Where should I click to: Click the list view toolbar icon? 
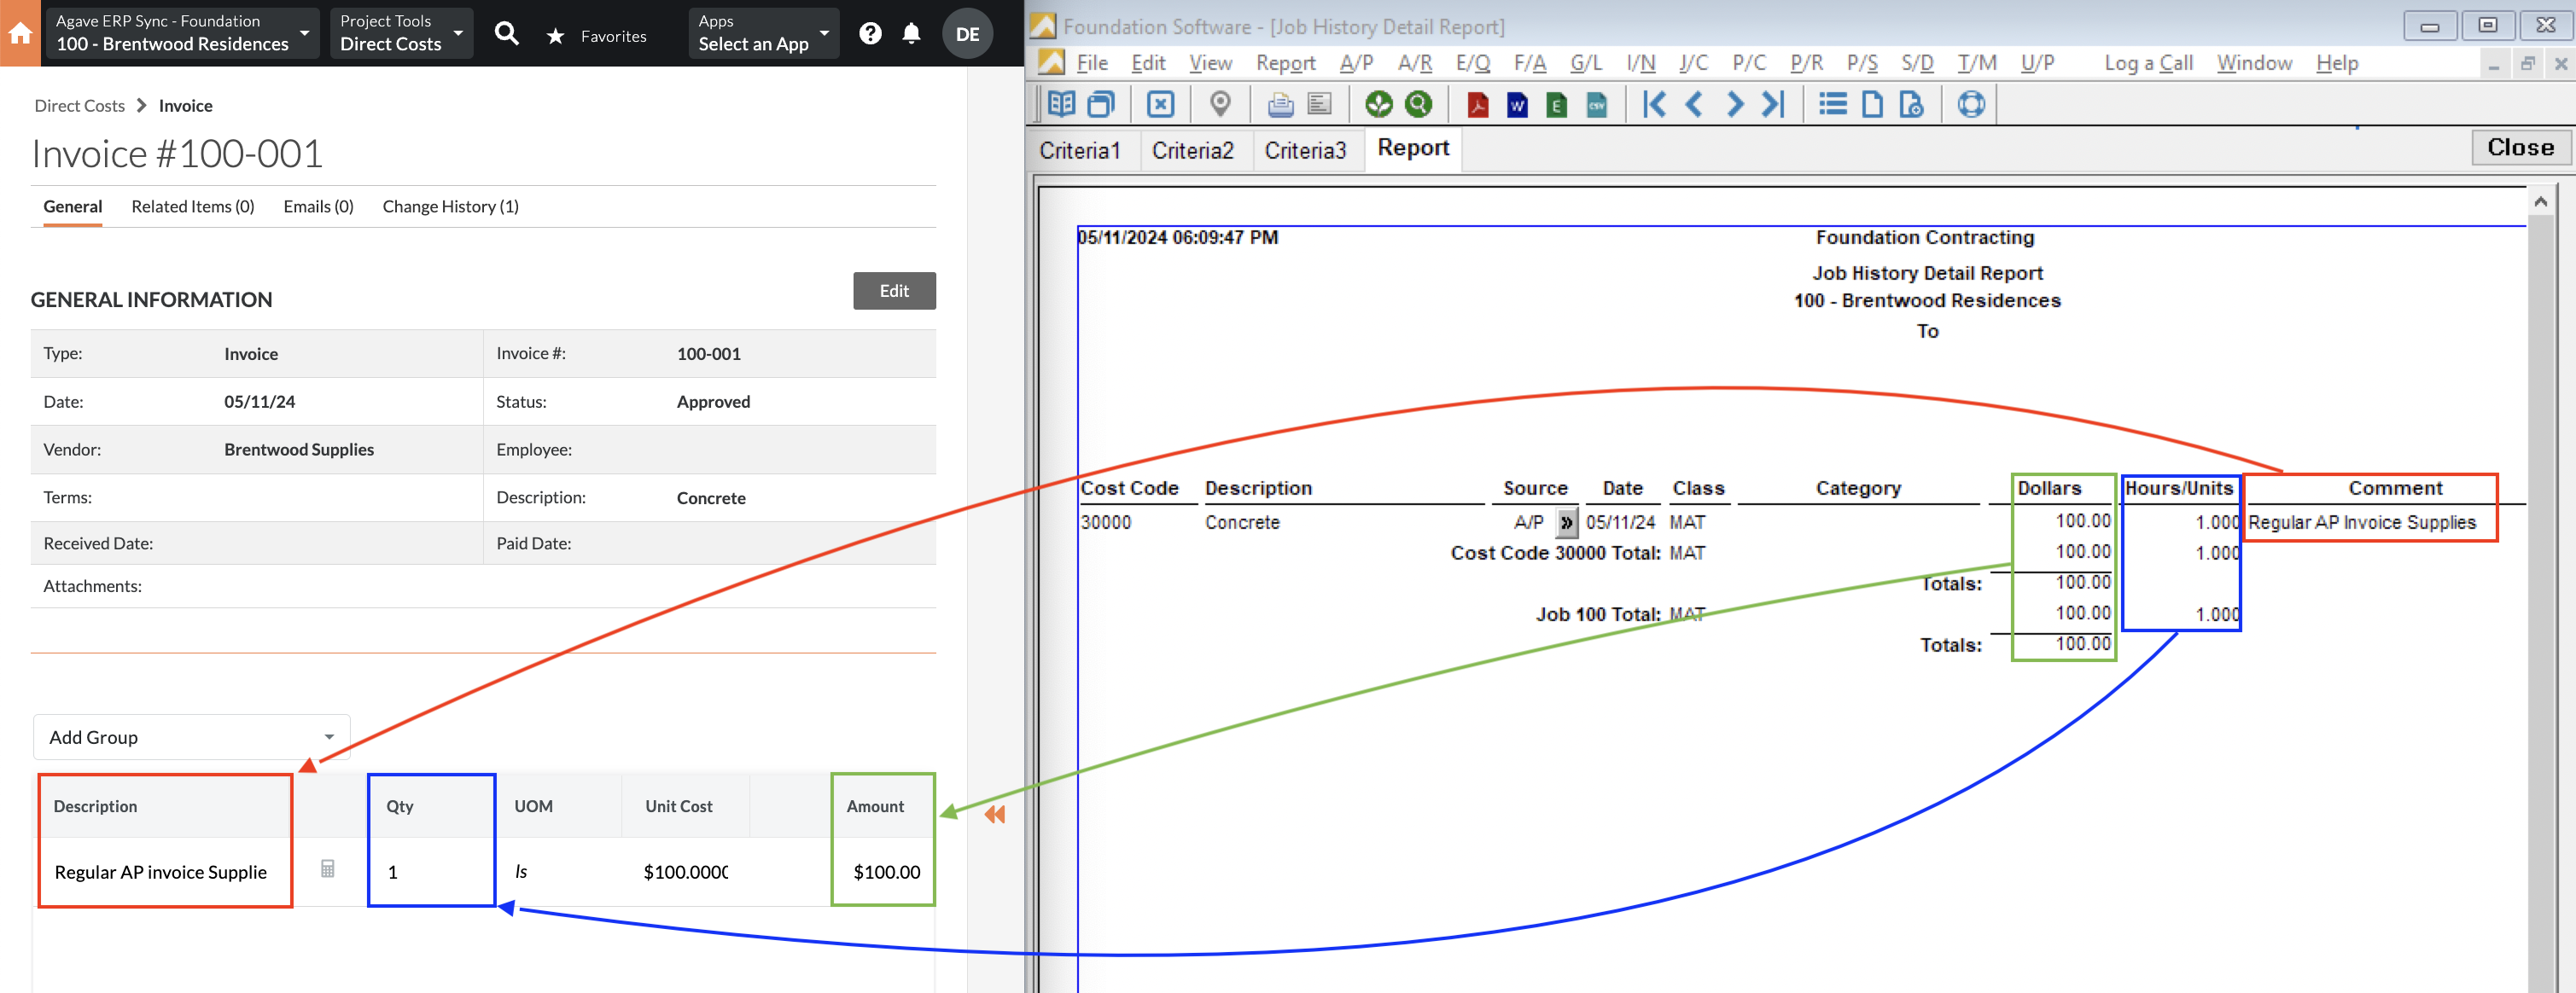1832,104
